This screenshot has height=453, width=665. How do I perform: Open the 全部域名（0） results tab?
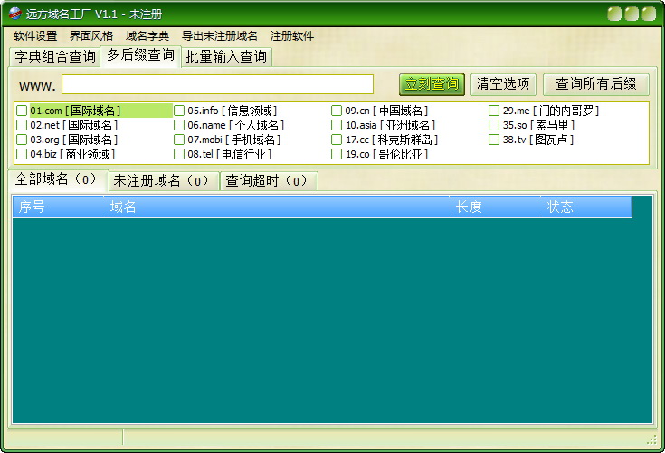(58, 179)
